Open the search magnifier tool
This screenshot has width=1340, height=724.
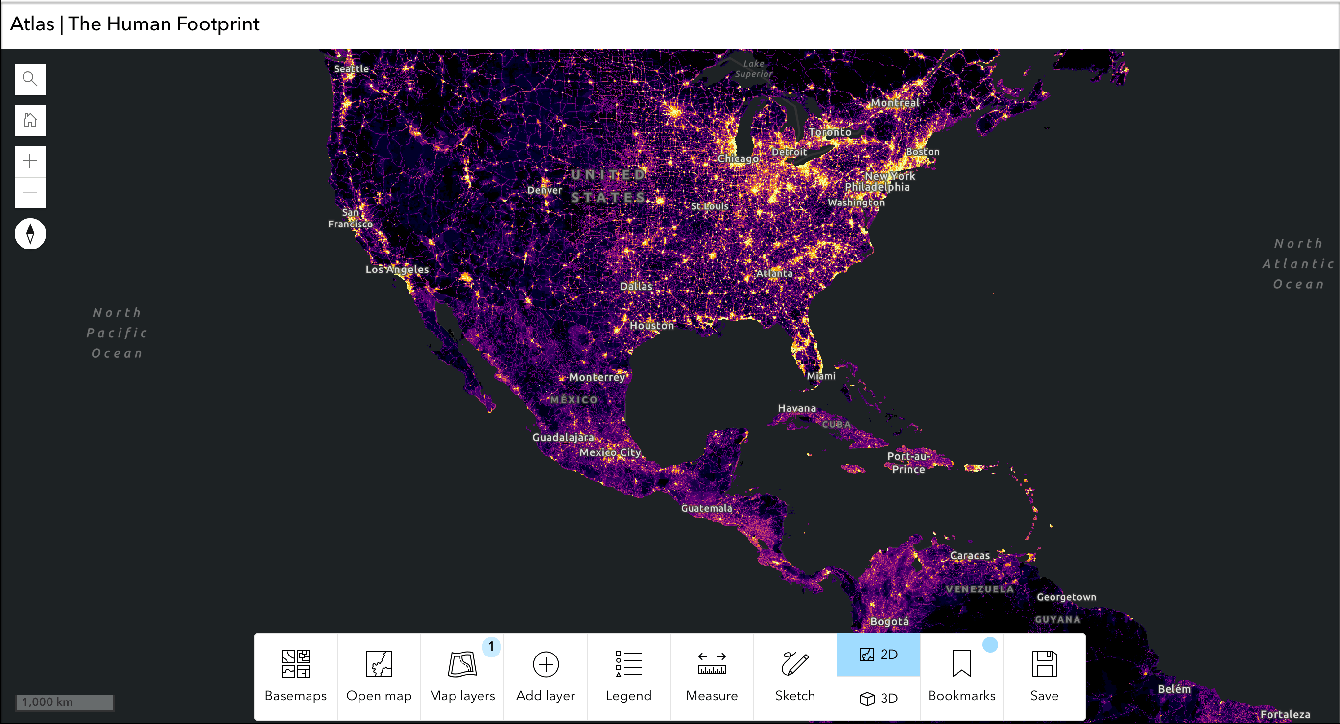point(30,79)
